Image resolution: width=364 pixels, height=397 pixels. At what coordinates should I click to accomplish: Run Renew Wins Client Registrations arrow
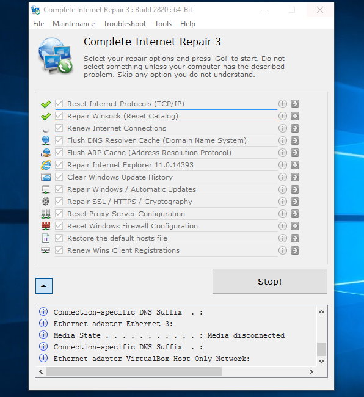(x=295, y=250)
